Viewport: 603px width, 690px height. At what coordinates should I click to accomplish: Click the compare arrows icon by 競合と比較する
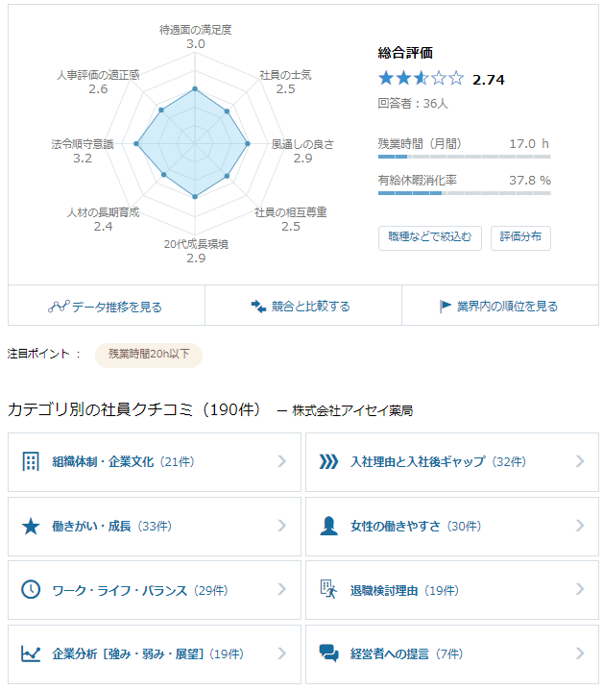tap(258, 307)
